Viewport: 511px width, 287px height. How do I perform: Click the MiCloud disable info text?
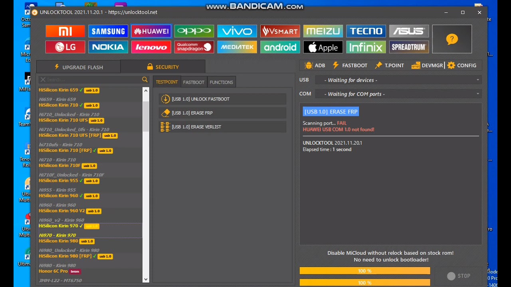[x=390, y=256]
